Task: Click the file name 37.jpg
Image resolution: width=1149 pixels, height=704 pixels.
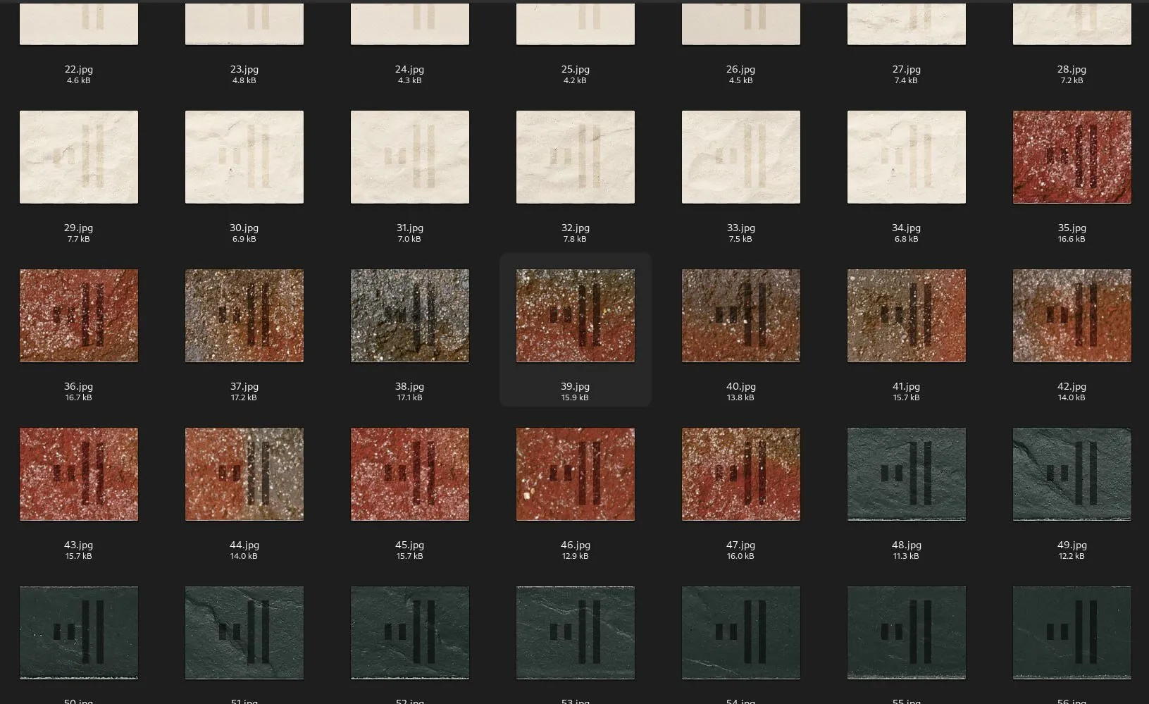Action: 244,386
